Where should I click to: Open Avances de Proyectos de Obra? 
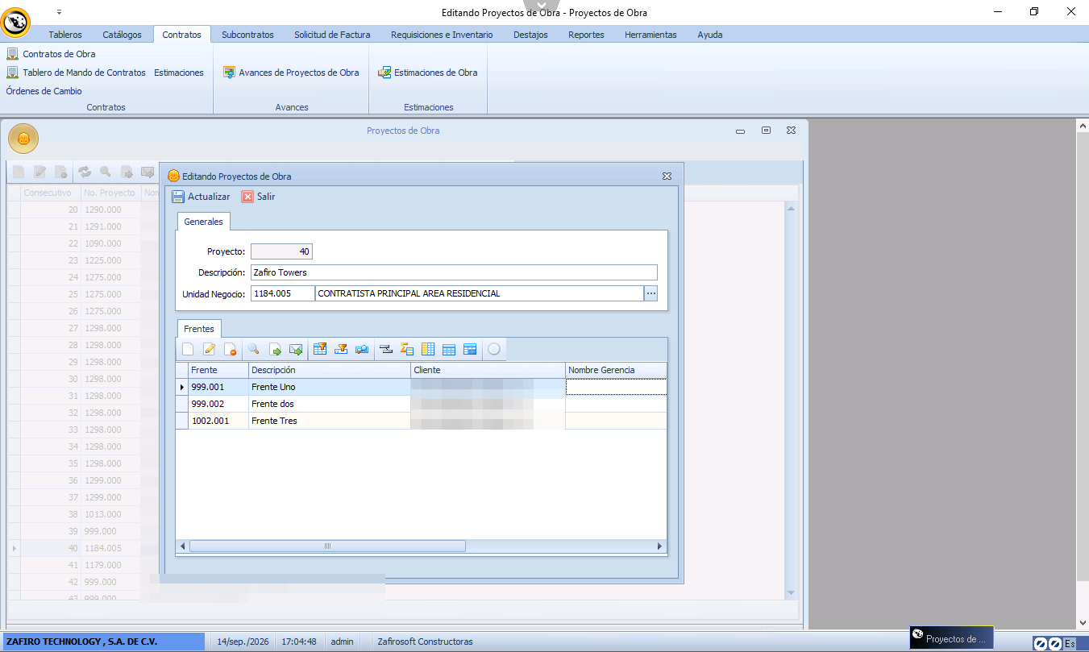(291, 73)
